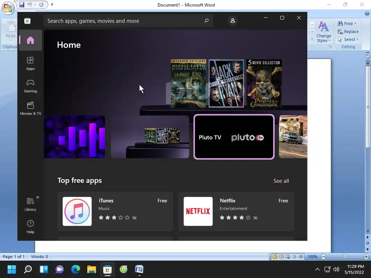Switch to Full Screen Reading view
This screenshot has width=371, height=278.
pos(281,257)
